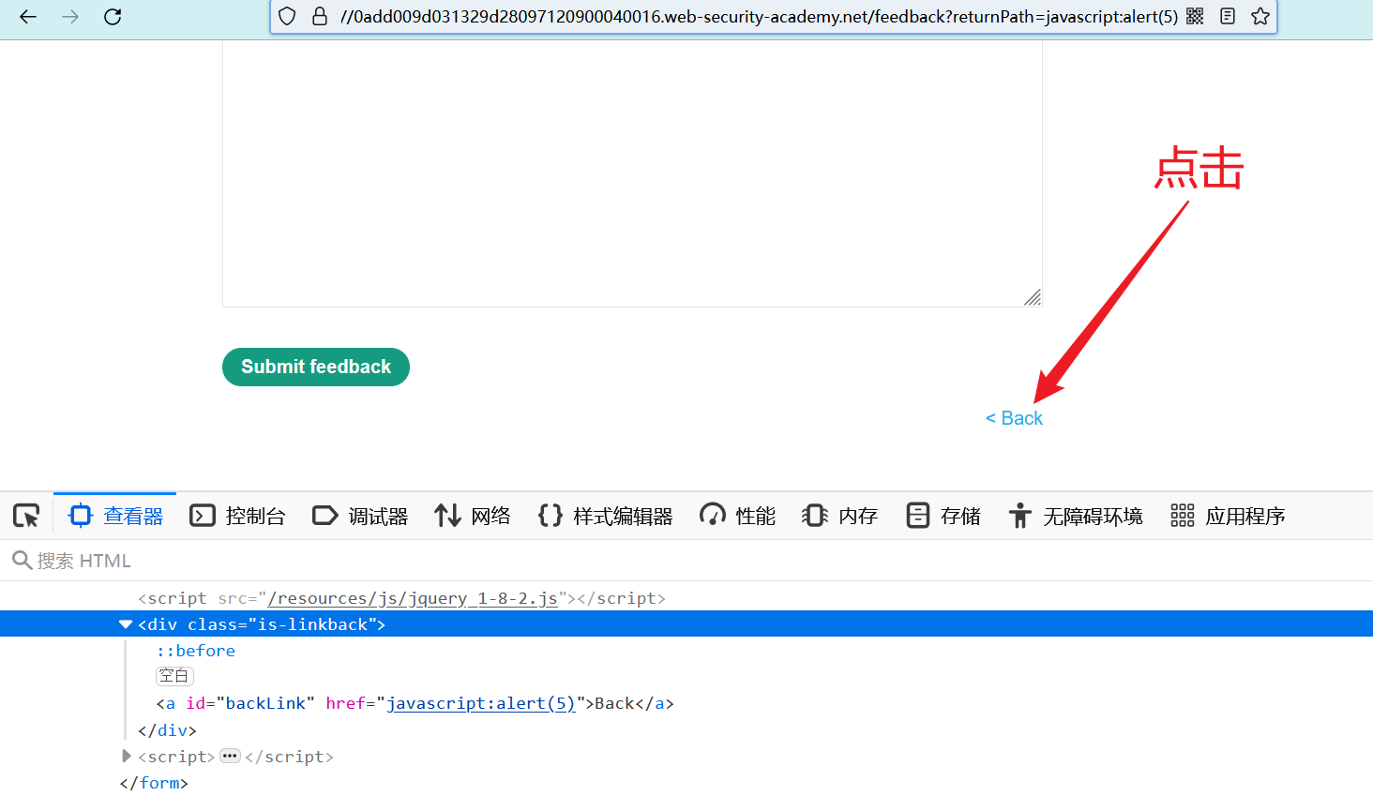
Task: Open the 应用程序 application tab
Action: click(1228, 516)
